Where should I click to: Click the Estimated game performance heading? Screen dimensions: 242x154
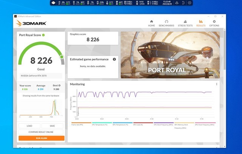click(x=89, y=59)
